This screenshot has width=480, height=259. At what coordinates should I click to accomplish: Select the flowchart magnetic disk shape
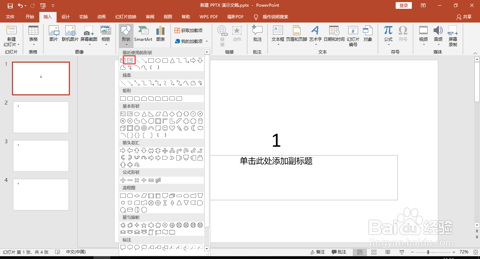tap(130, 210)
